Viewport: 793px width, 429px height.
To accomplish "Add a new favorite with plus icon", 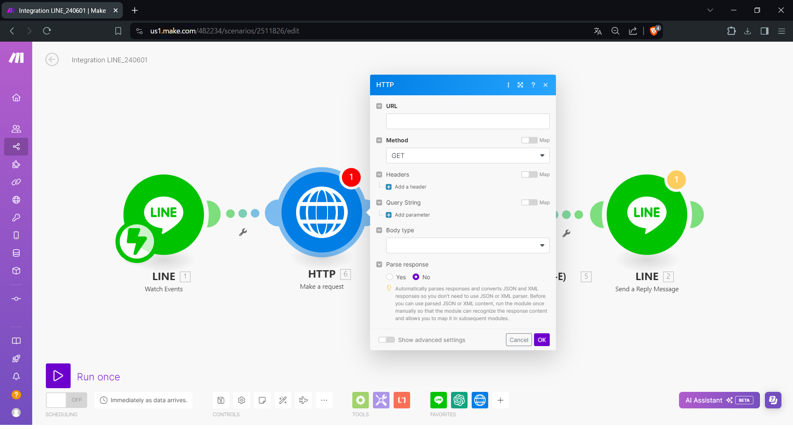I will [501, 400].
